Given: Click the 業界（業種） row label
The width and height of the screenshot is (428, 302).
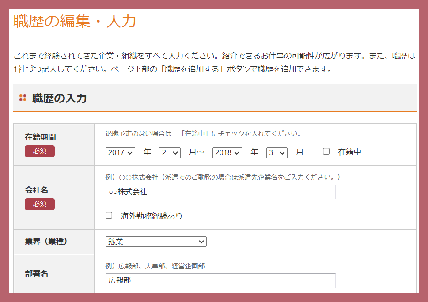Looking at the screenshot, I should click(x=46, y=242).
